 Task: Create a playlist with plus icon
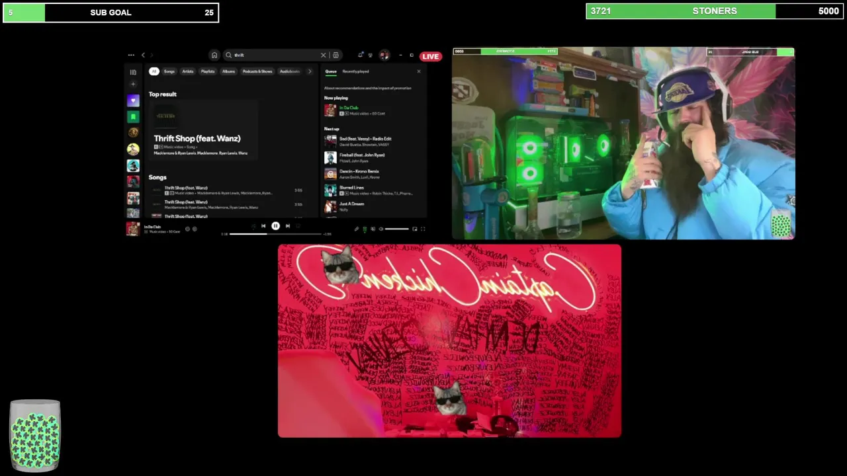click(133, 84)
